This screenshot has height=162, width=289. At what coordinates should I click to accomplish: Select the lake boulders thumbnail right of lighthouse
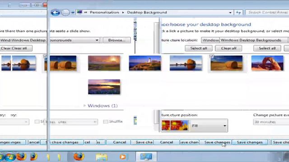(x=186, y=63)
